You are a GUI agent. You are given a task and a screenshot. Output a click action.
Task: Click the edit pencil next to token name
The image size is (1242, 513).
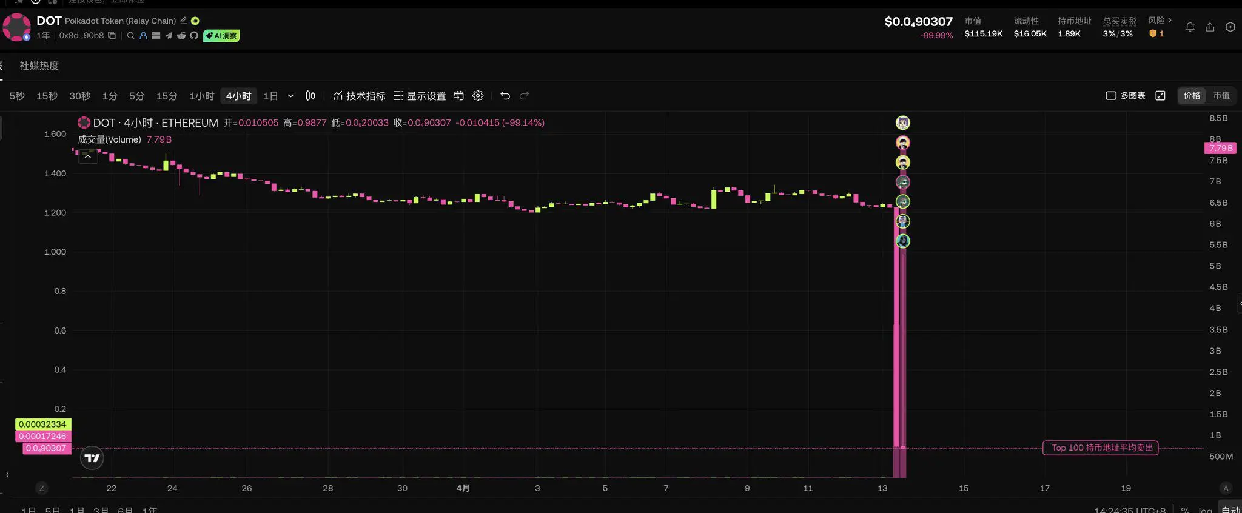[x=184, y=21]
